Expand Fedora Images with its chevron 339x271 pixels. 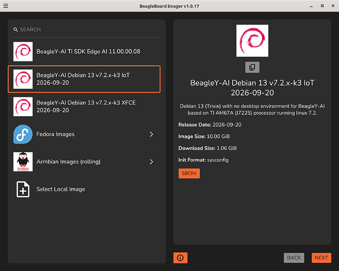[151, 134]
